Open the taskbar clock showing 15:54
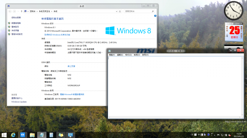The height and width of the screenshot is (138, 247). pos(239,135)
